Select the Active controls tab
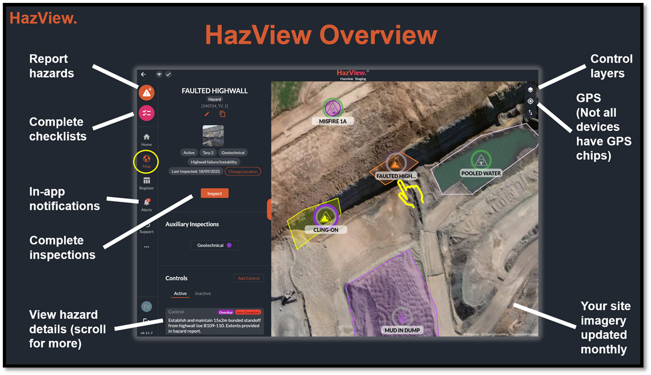Viewport: 651px width, 375px height. click(180, 294)
